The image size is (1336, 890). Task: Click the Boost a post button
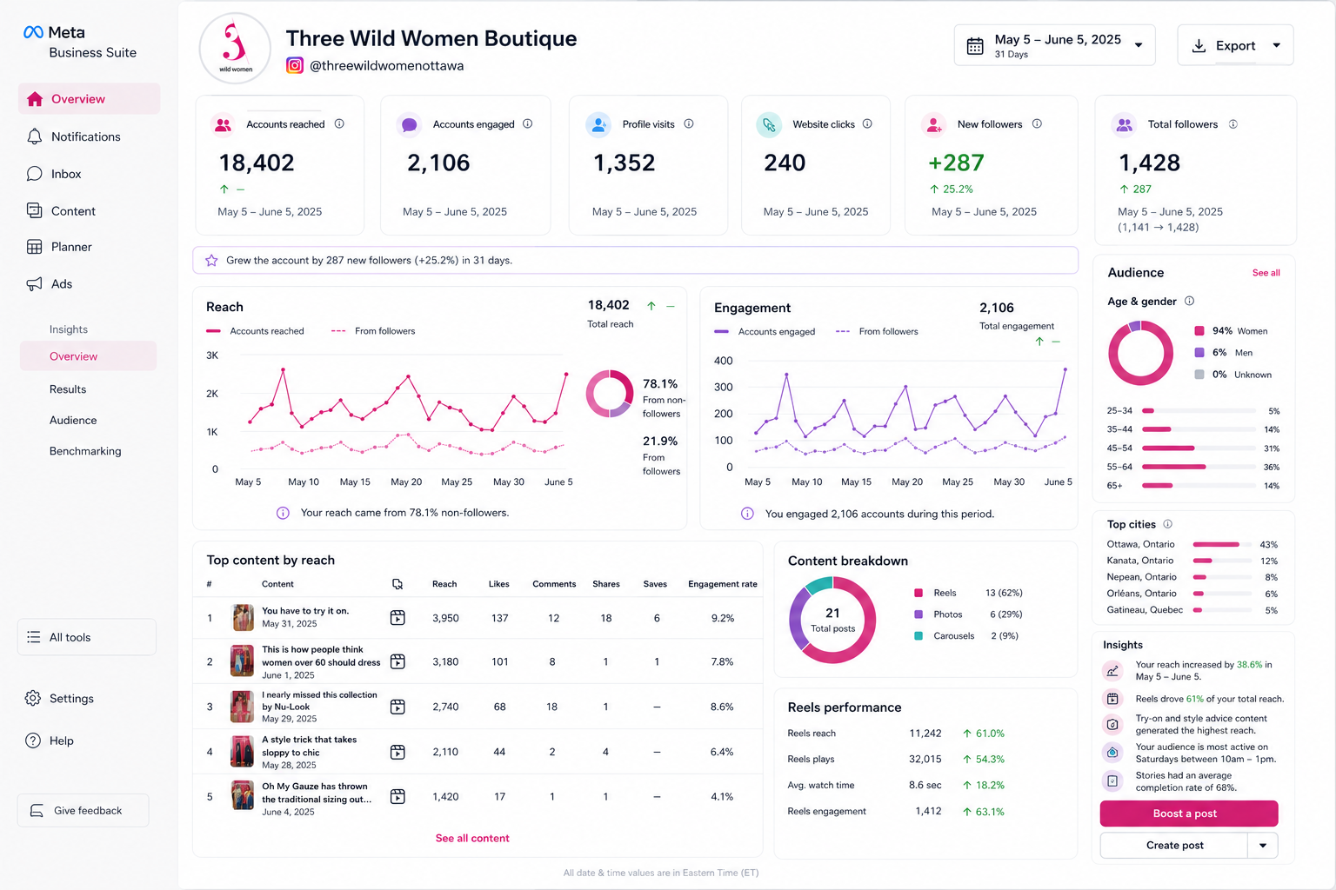[x=1189, y=814]
